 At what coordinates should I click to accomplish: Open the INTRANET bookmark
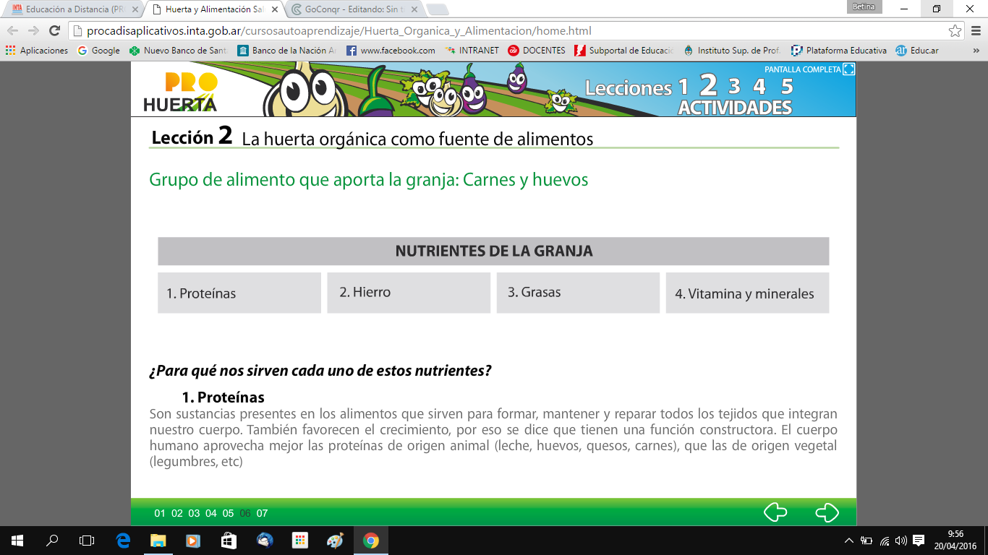pos(472,51)
